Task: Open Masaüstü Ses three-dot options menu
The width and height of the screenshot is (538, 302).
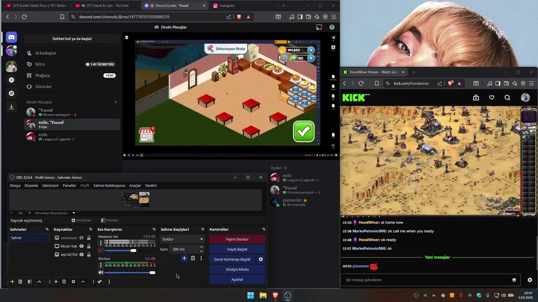Action: pos(100,242)
